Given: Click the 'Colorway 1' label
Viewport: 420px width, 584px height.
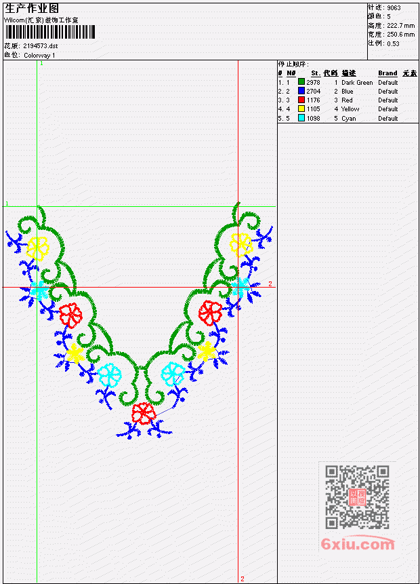Looking at the screenshot, I should pos(39,56).
